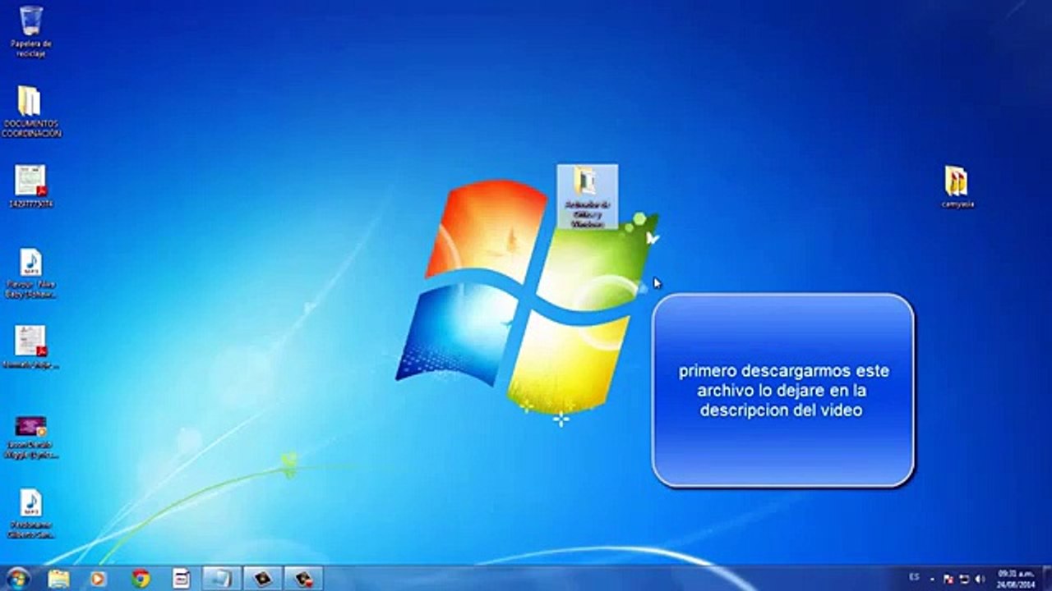This screenshot has height=591, width=1052.
Task: Switch to the open folder window on taskbar
Action: (x=222, y=579)
